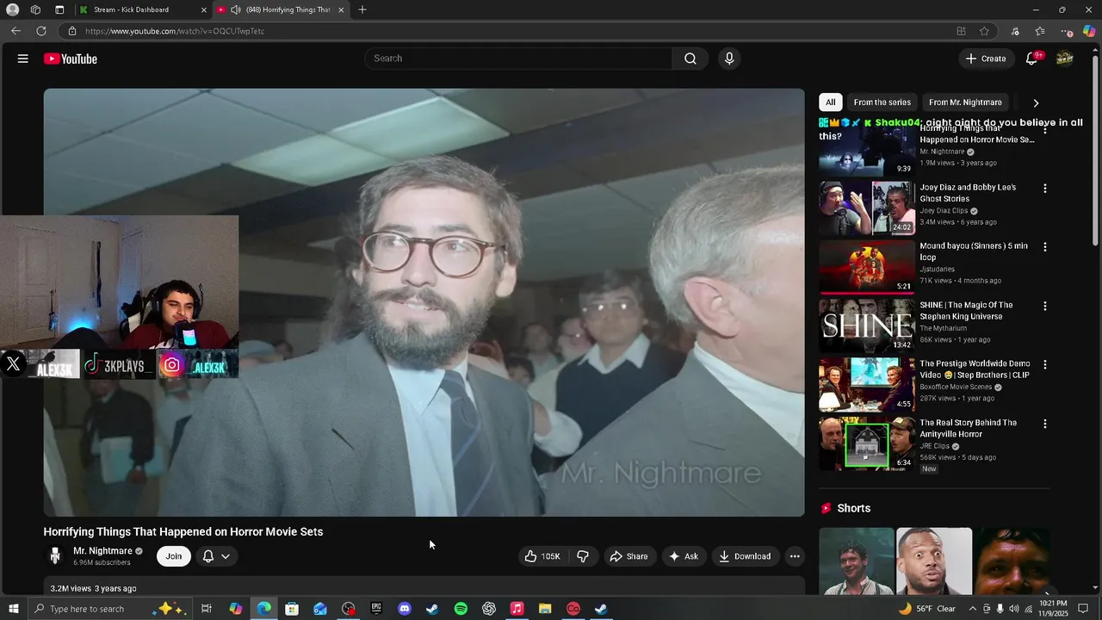Click the '3.2M views 3 years ago' text

(x=93, y=589)
